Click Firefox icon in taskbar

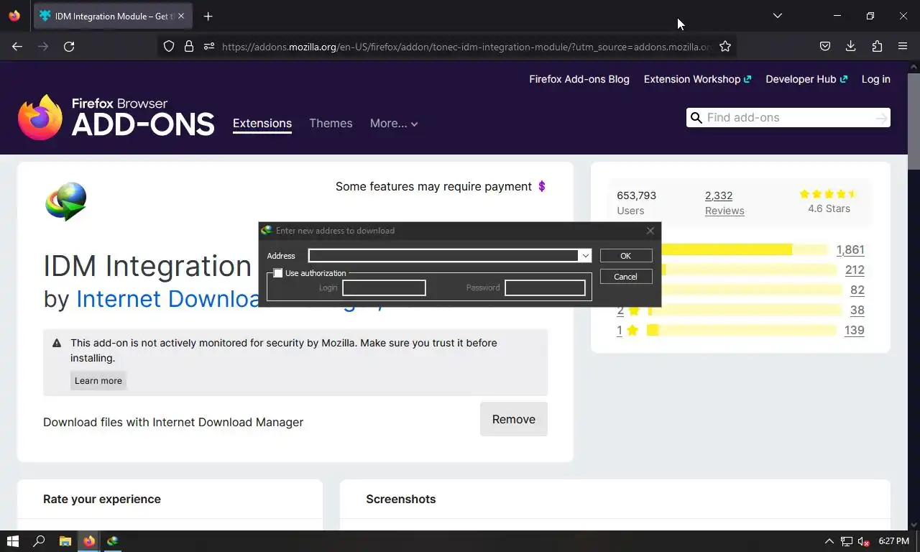click(x=89, y=541)
